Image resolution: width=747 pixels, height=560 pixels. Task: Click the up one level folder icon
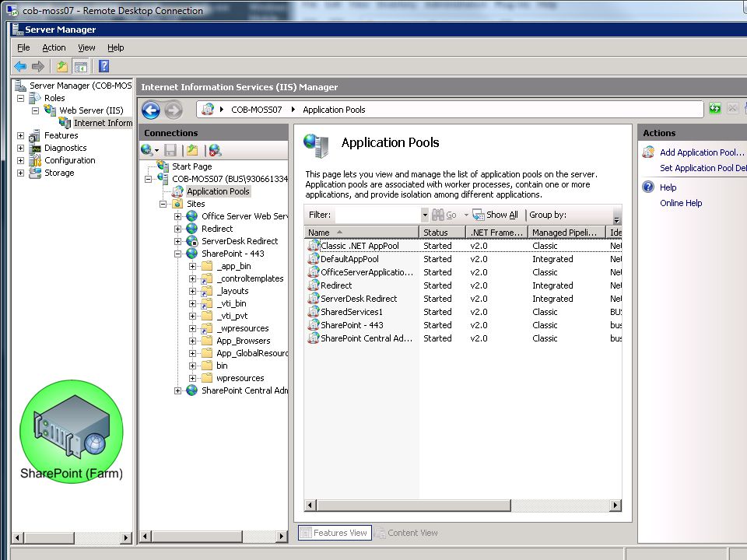point(62,66)
